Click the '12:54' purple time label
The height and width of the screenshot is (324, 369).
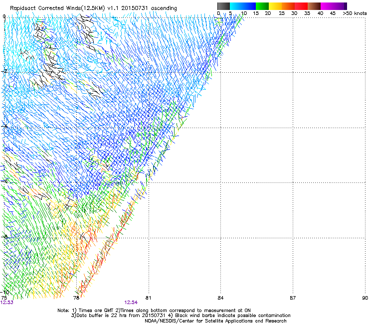[x=131, y=303]
